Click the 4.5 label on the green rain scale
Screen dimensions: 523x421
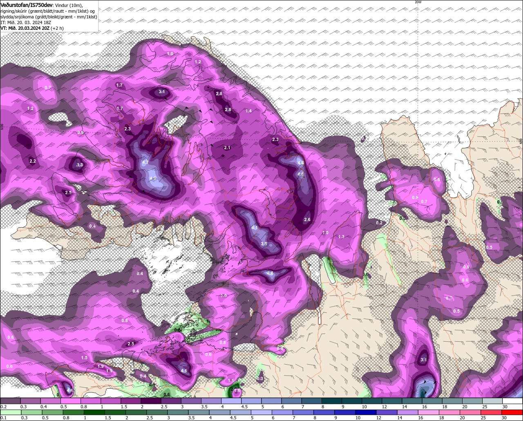pos(233,418)
